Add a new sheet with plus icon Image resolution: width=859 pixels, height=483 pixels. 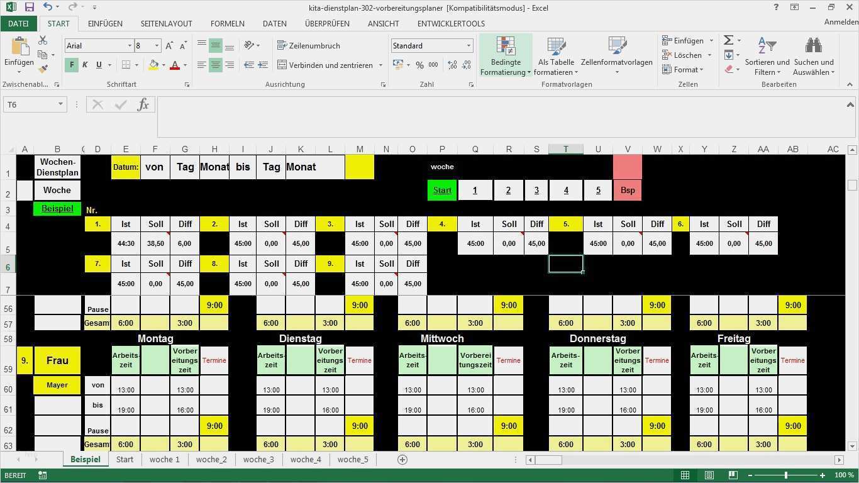pyautogui.click(x=402, y=460)
